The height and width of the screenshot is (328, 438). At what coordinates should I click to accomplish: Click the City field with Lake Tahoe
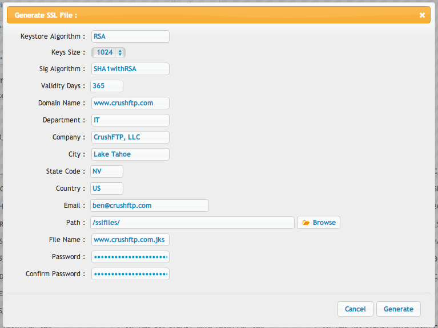point(130,154)
